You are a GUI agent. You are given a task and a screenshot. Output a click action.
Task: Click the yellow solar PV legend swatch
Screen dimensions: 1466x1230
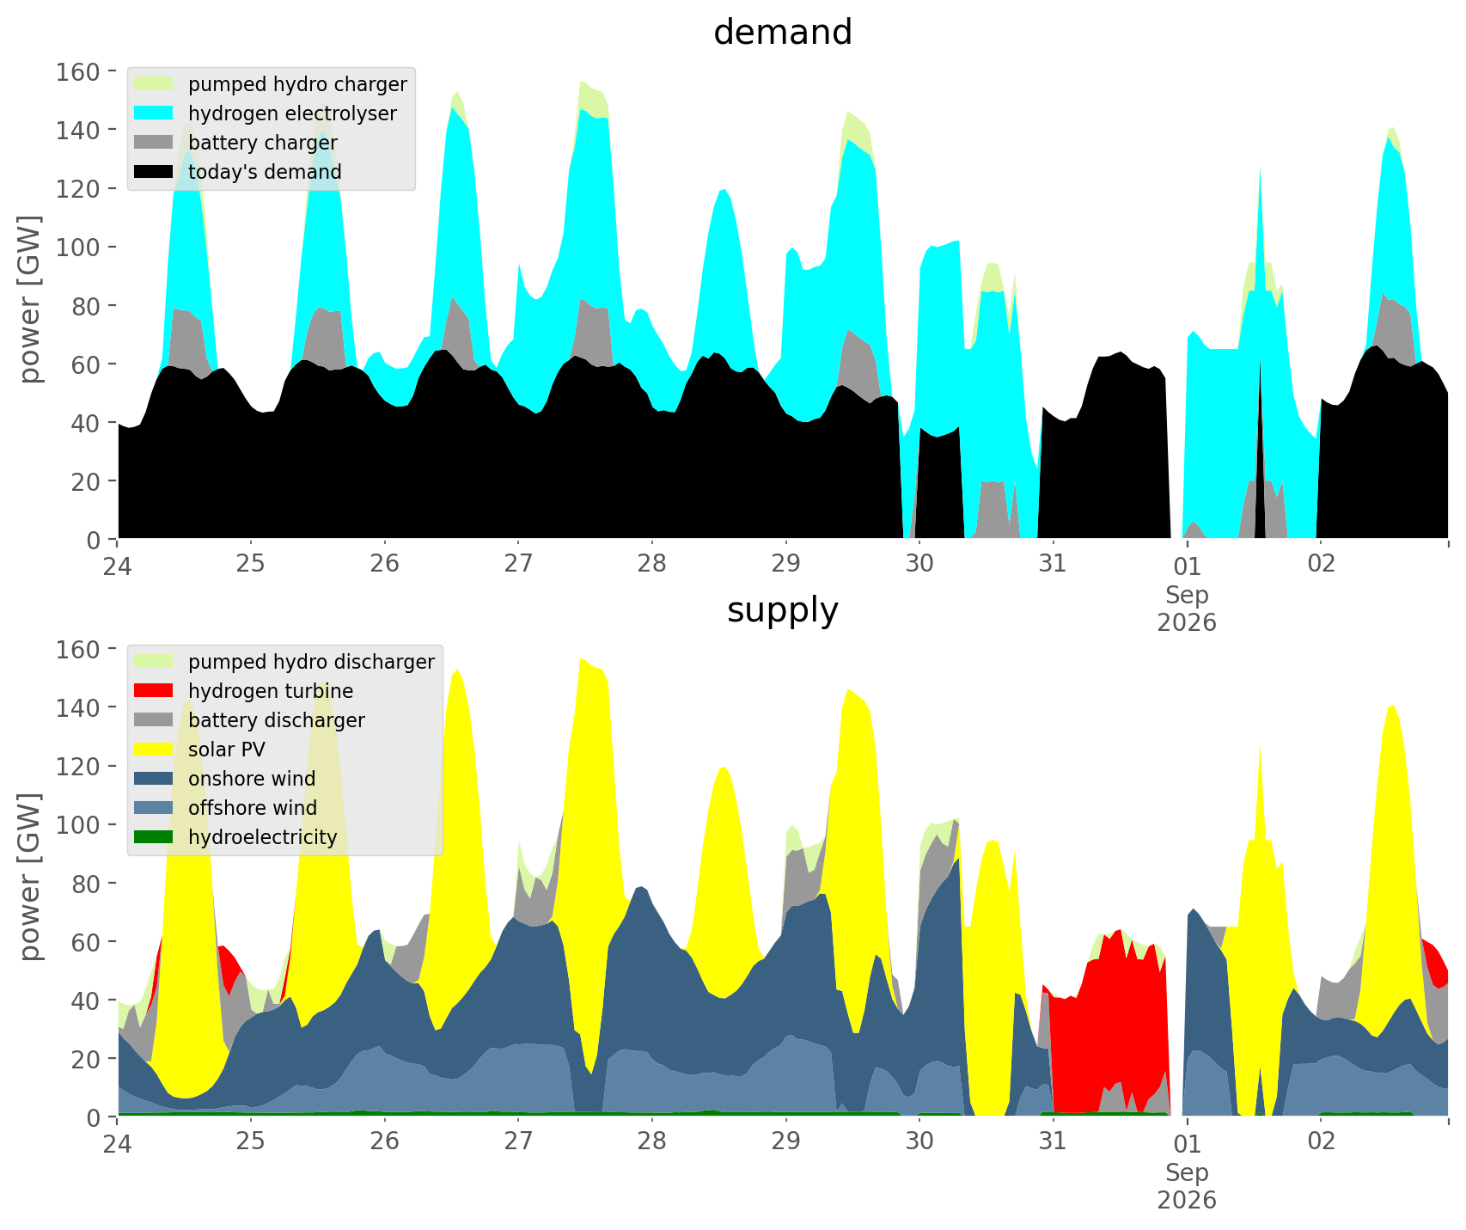pyautogui.click(x=154, y=750)
